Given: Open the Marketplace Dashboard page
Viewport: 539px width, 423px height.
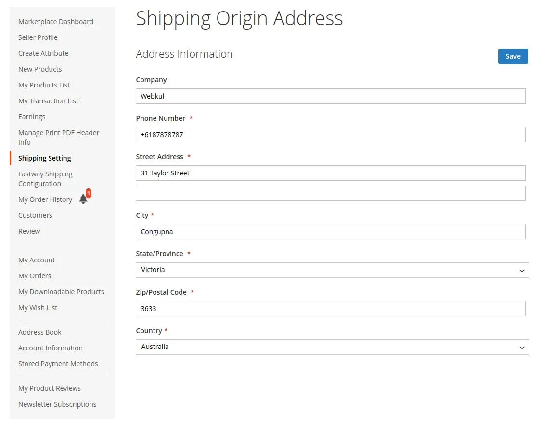Looking at the screenshot, I should (x=56, y=22).
